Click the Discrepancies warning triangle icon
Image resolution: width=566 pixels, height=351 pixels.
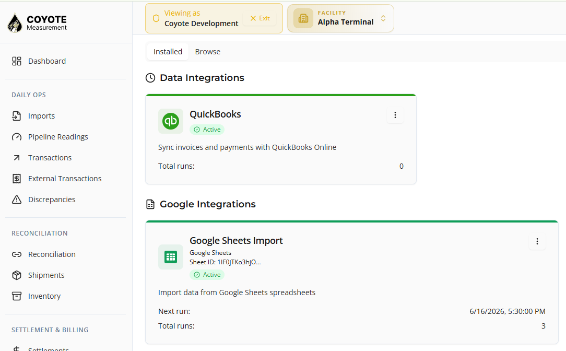click(x=17, y=200)
